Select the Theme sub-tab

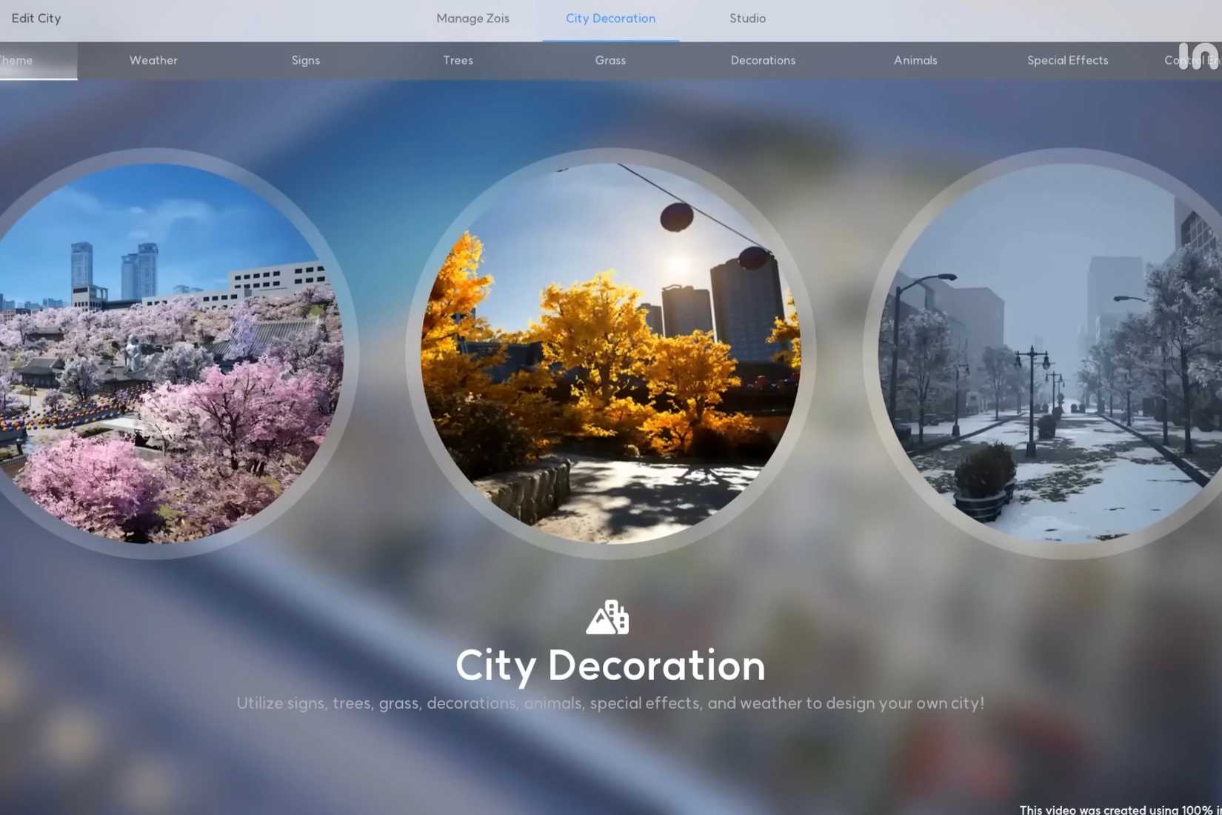16,61
